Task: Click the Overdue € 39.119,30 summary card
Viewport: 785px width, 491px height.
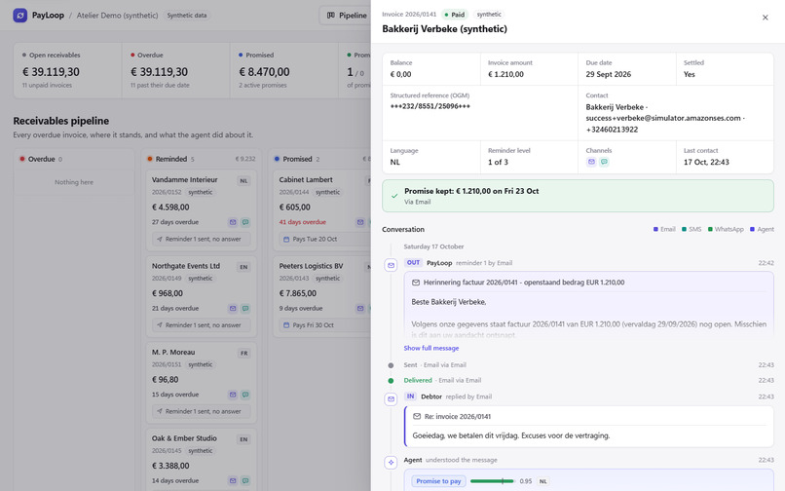Action: 175,70
